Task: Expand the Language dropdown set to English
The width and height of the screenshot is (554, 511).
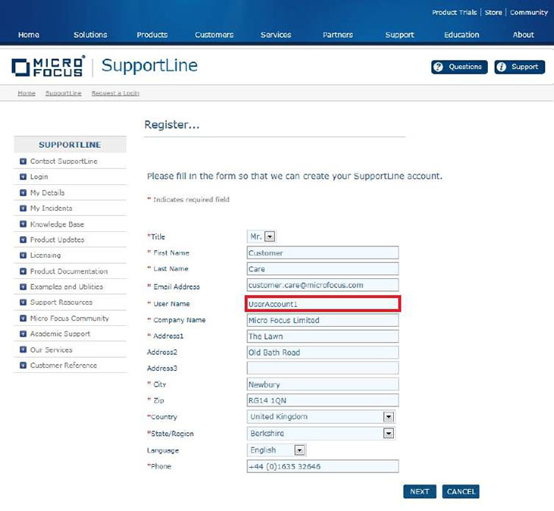Action: click(x=299, y=450)
